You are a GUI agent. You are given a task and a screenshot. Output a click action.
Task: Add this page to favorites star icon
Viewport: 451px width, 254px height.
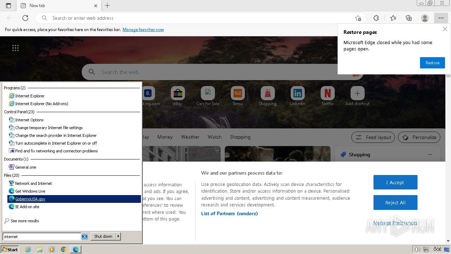tap(358, 18)
